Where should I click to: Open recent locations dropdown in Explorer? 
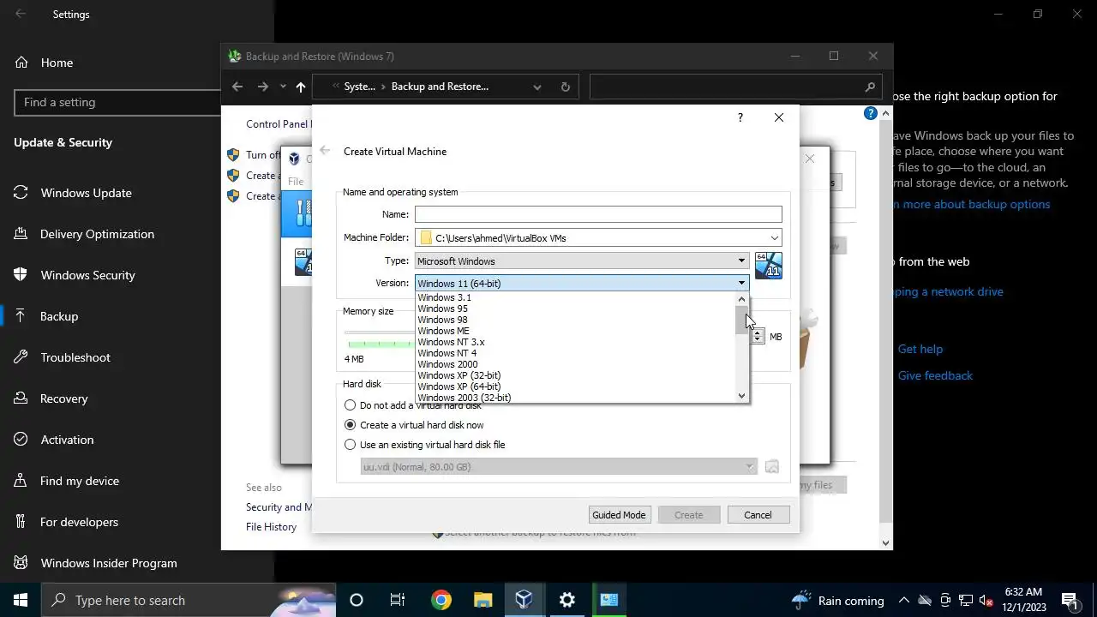click(283, 87)
